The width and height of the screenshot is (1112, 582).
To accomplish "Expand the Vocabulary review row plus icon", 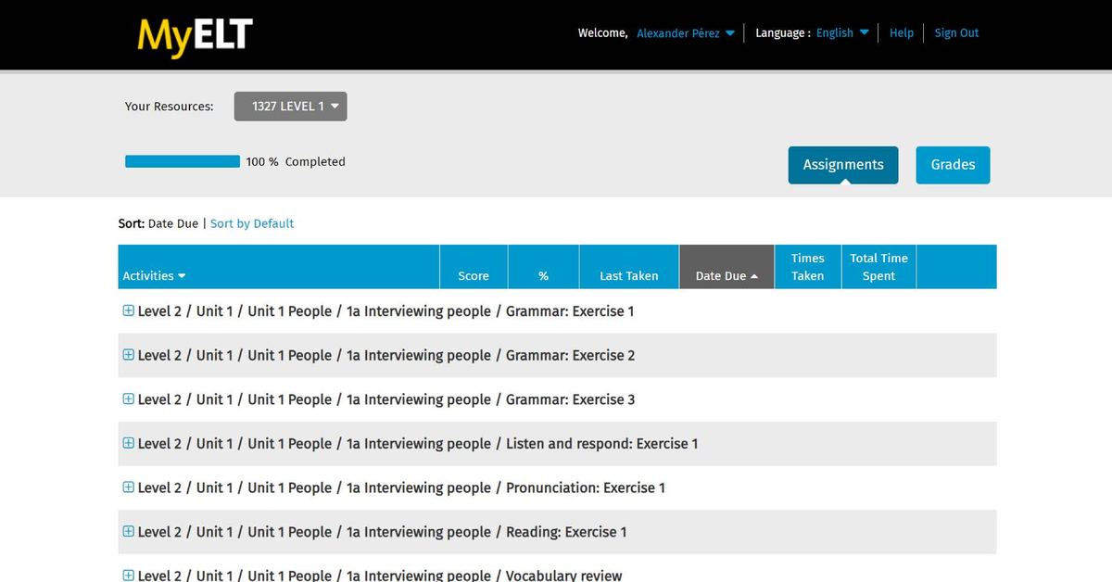I will click(129, 576).
